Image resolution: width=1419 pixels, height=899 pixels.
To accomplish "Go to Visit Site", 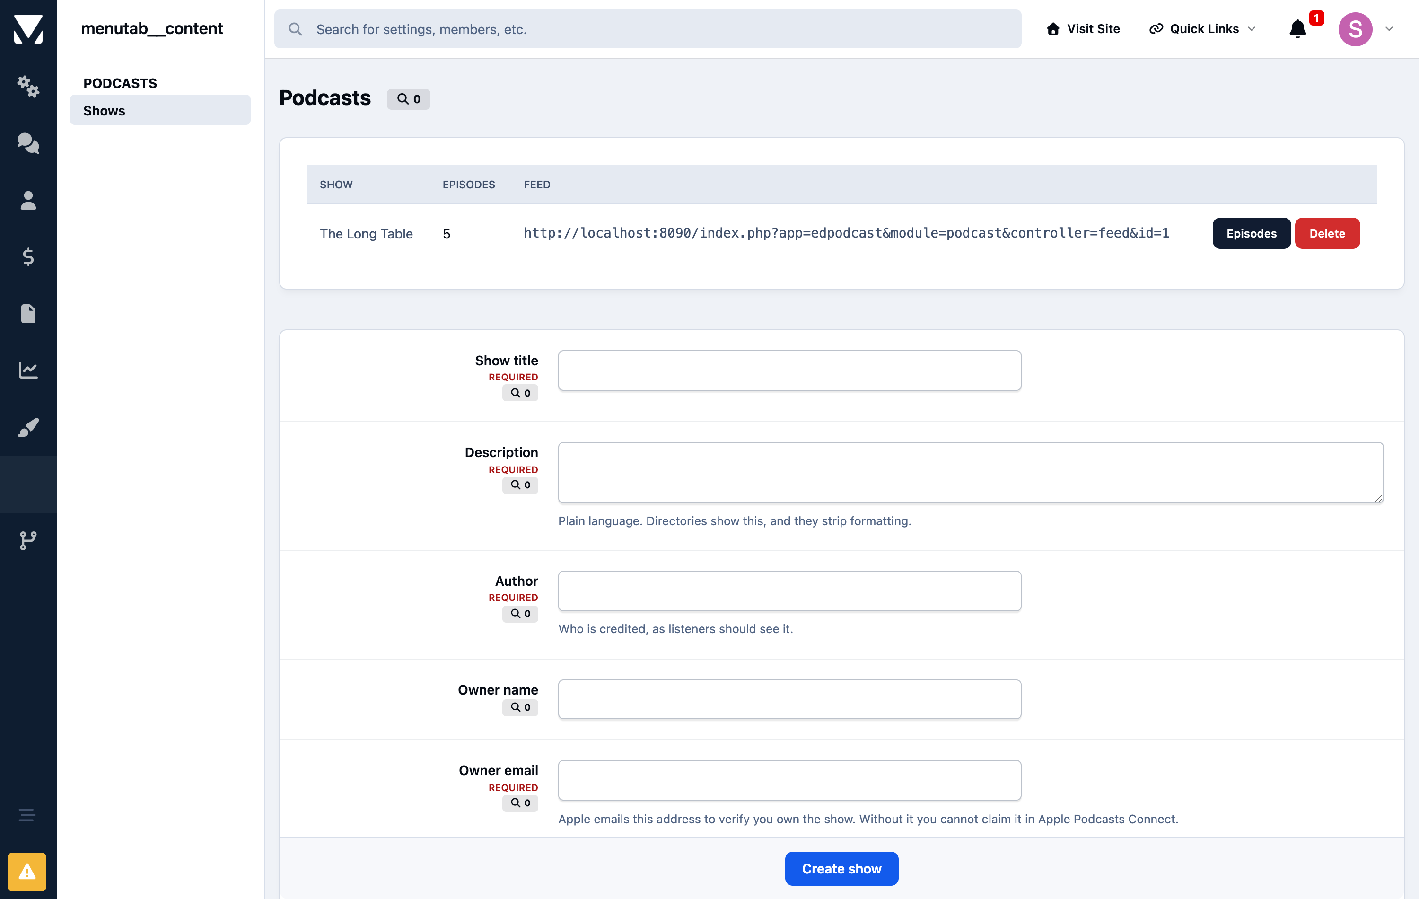I will tap(1083, 29).
